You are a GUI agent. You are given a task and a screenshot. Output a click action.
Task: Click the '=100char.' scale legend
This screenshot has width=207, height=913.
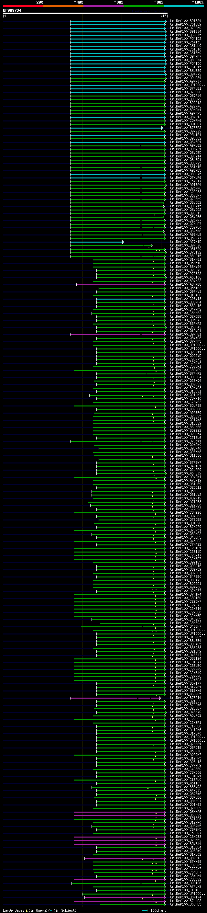157,910
